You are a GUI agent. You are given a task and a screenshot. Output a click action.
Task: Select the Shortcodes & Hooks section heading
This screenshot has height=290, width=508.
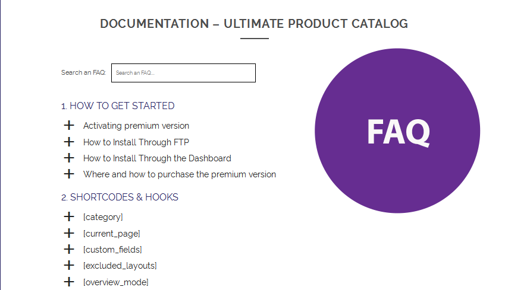click(120, 197)
